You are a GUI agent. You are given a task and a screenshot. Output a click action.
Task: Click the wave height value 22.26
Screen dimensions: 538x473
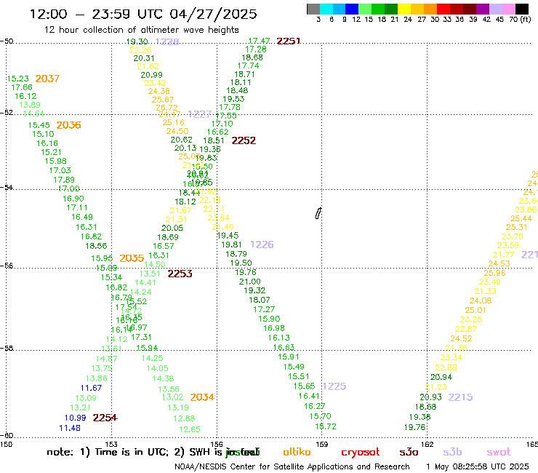[x=140, y=50]
